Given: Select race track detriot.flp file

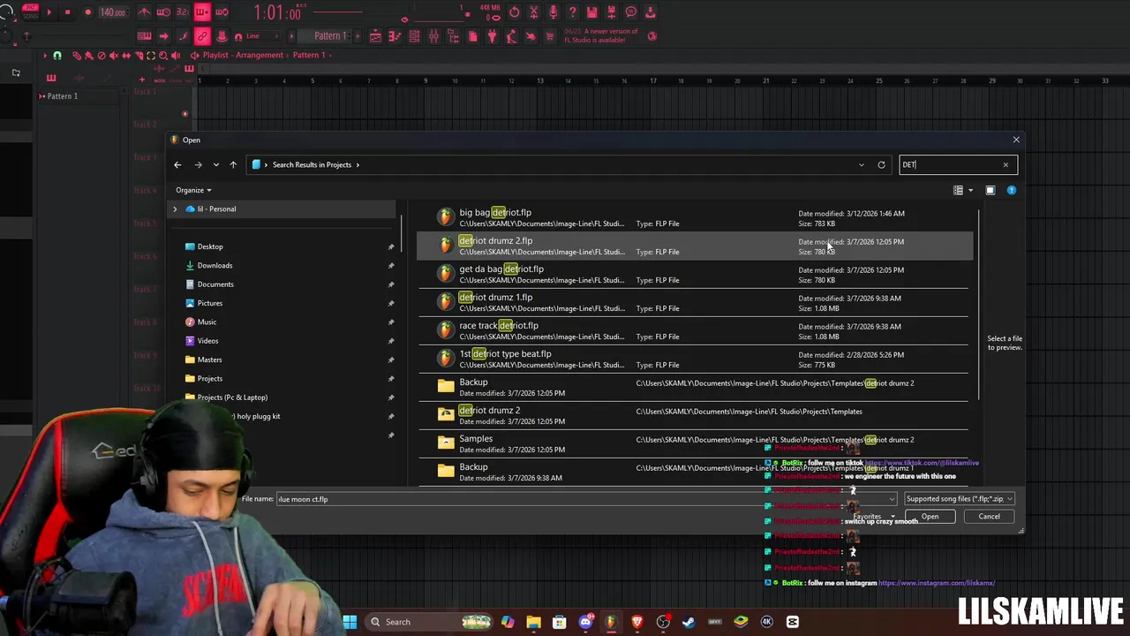Looking at the screenshot, I should (695, 330).
